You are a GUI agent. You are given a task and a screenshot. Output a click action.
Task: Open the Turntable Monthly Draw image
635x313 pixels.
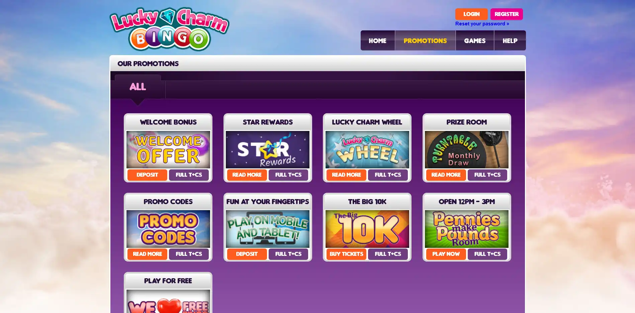467,149
